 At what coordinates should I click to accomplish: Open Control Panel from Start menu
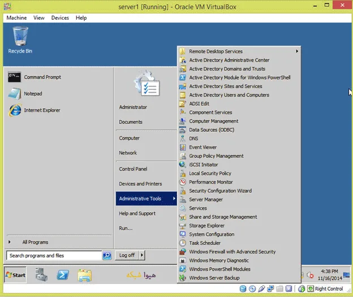[x=133, y=169]
